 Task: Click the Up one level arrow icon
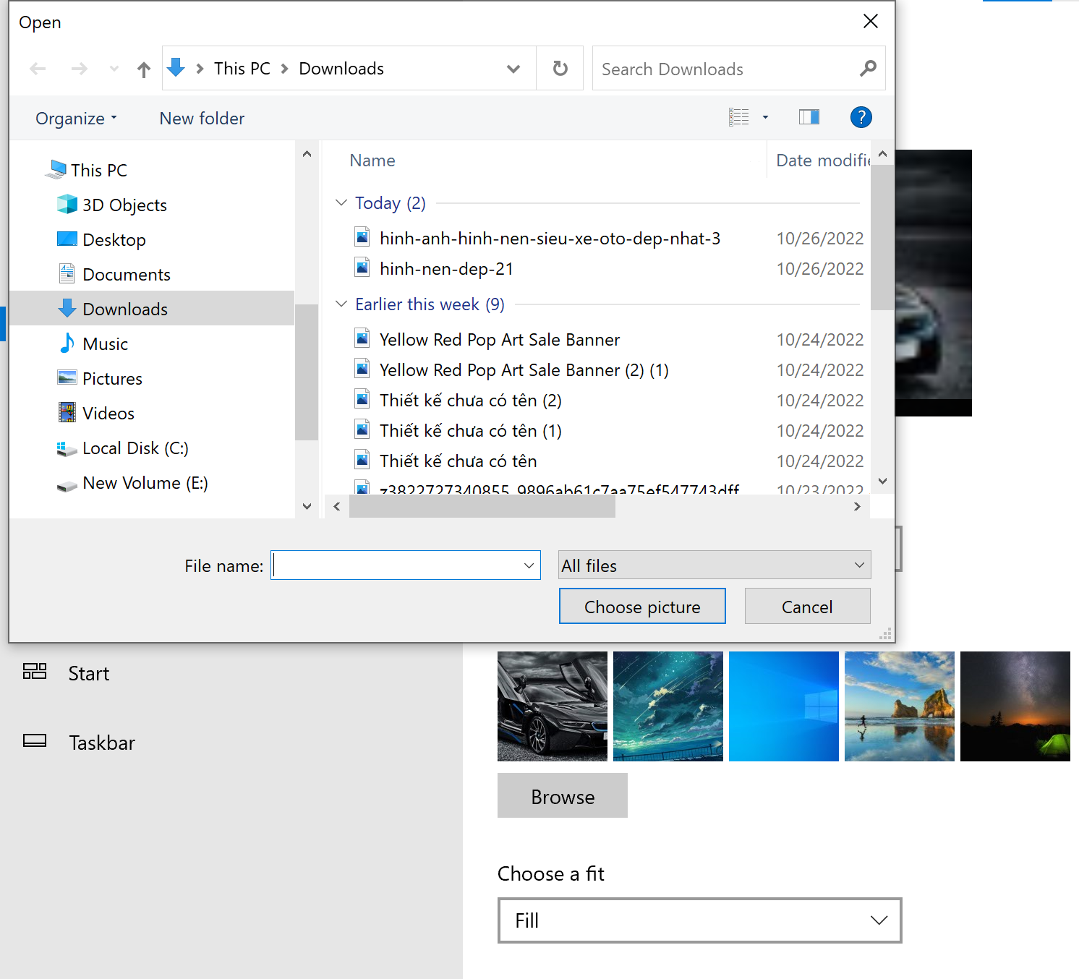pos(144,69)
